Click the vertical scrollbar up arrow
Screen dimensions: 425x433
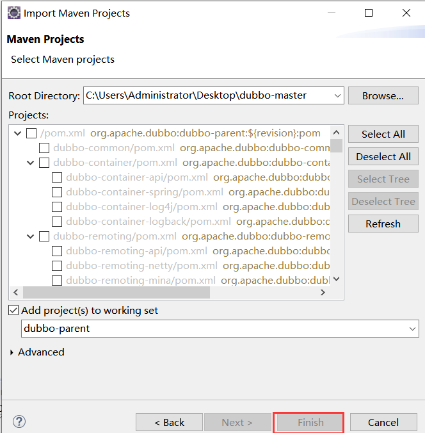point(336,133)
